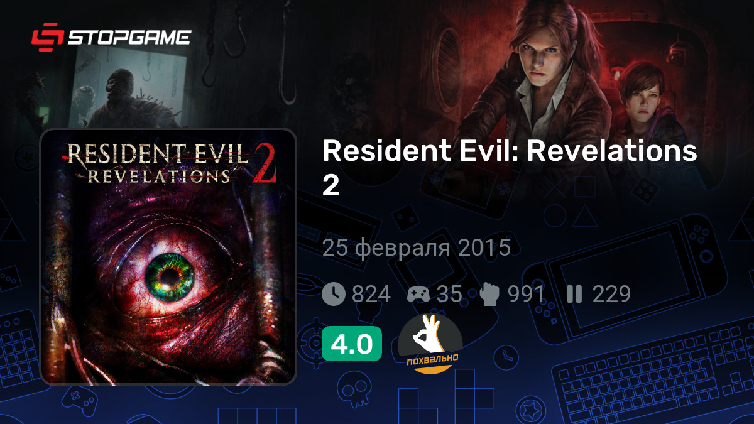The width and height of the screenshot is (754, 424).
Task: Click the red StopGame logo icon
Action: [47, 36]
